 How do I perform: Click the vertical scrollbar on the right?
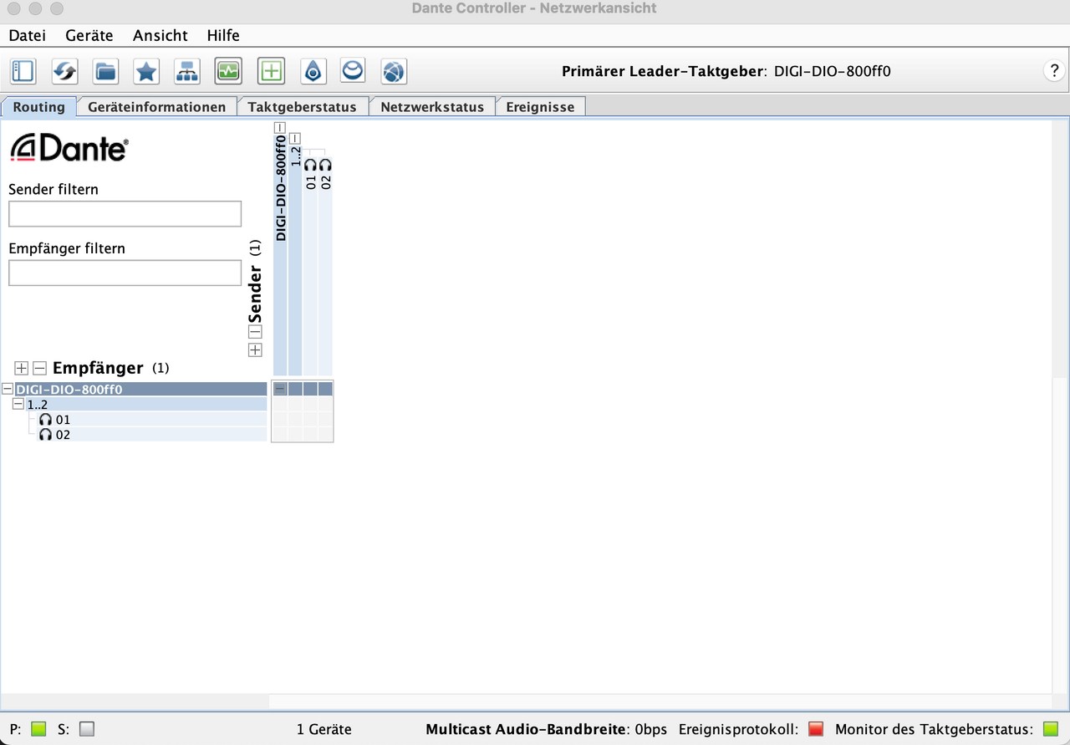[x=1060, y=251]
